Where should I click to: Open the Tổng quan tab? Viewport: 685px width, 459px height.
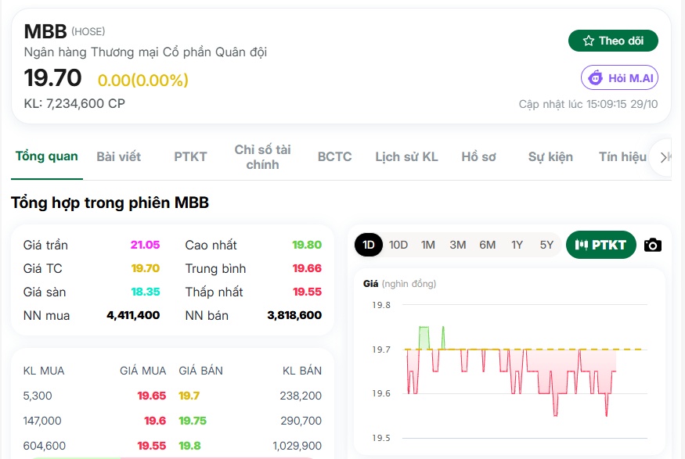coord(47,156)
